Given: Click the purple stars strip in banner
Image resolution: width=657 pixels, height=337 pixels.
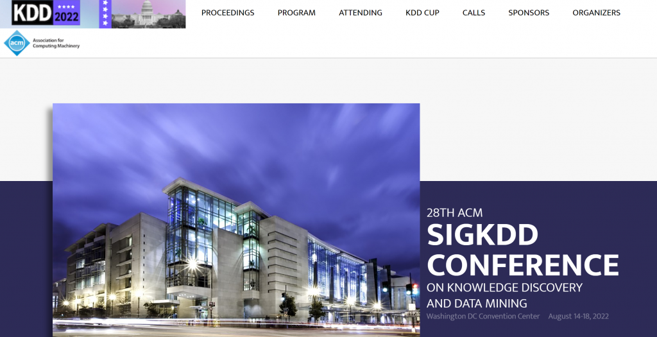Looking at the screenshot, I should [x=105, y=14].
